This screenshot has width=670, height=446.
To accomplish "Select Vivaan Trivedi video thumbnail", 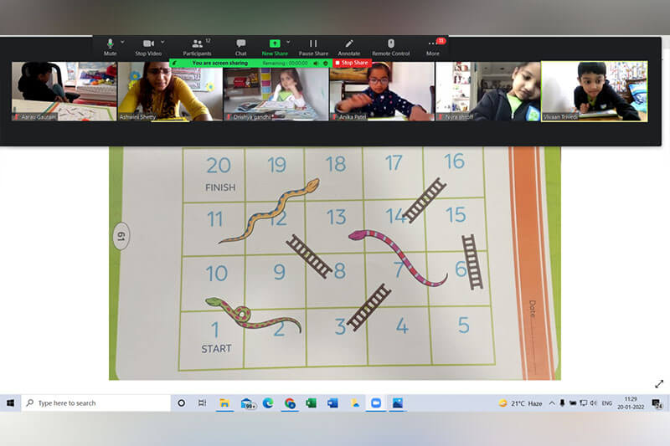I will (x=595, y=91).
